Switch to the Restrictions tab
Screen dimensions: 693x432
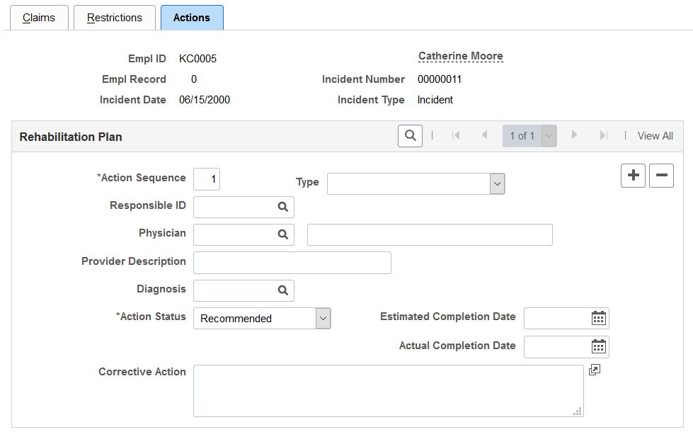click(x=114, y=17)
